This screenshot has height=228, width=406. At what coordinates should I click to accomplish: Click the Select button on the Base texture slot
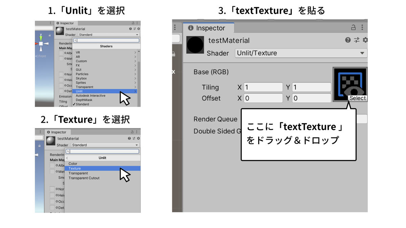357,98
